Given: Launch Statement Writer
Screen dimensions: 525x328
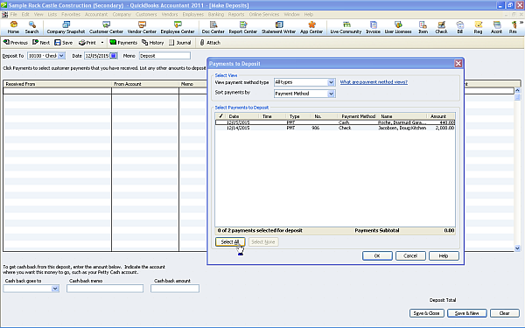Looking at the screenshot, I should [x=278, y=27].
